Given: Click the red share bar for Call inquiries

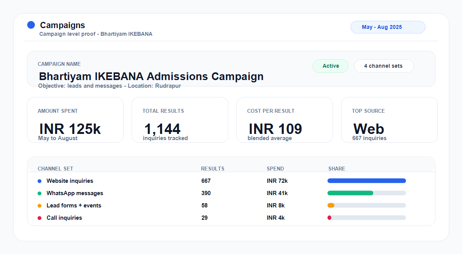Looking at the screenshot, I should pyautogui.click(x=329, y=218).
